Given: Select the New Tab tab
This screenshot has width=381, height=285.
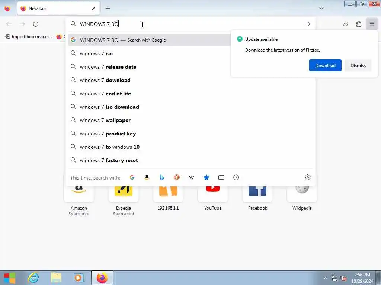Looking at the screenshot, I should [x=58, y=9].
